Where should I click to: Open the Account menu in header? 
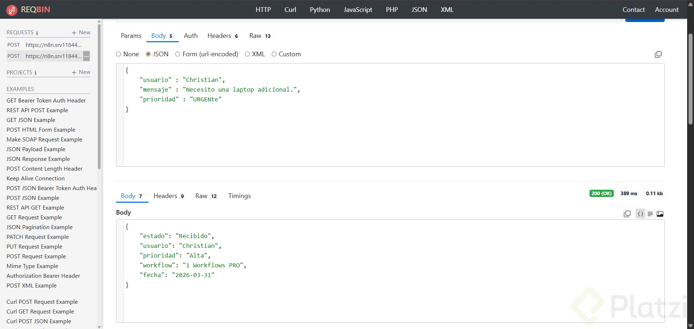(x=667, y=10)
